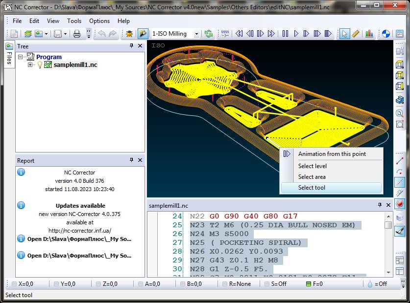Select the arrow pointer tool
The height and width of the screenshot is (303, 410).
344,34
